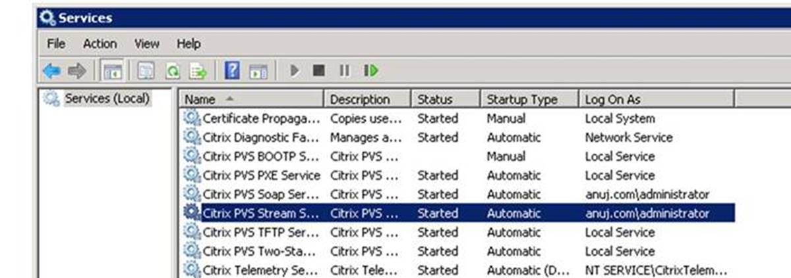Image resolution: width=791 pixels, height=278 pixels.
Task: Select the Certificate Propaga... service row
Action: point(457,118)
